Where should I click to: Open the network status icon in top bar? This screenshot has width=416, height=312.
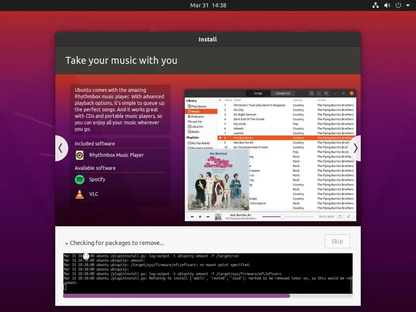(375, 5)
